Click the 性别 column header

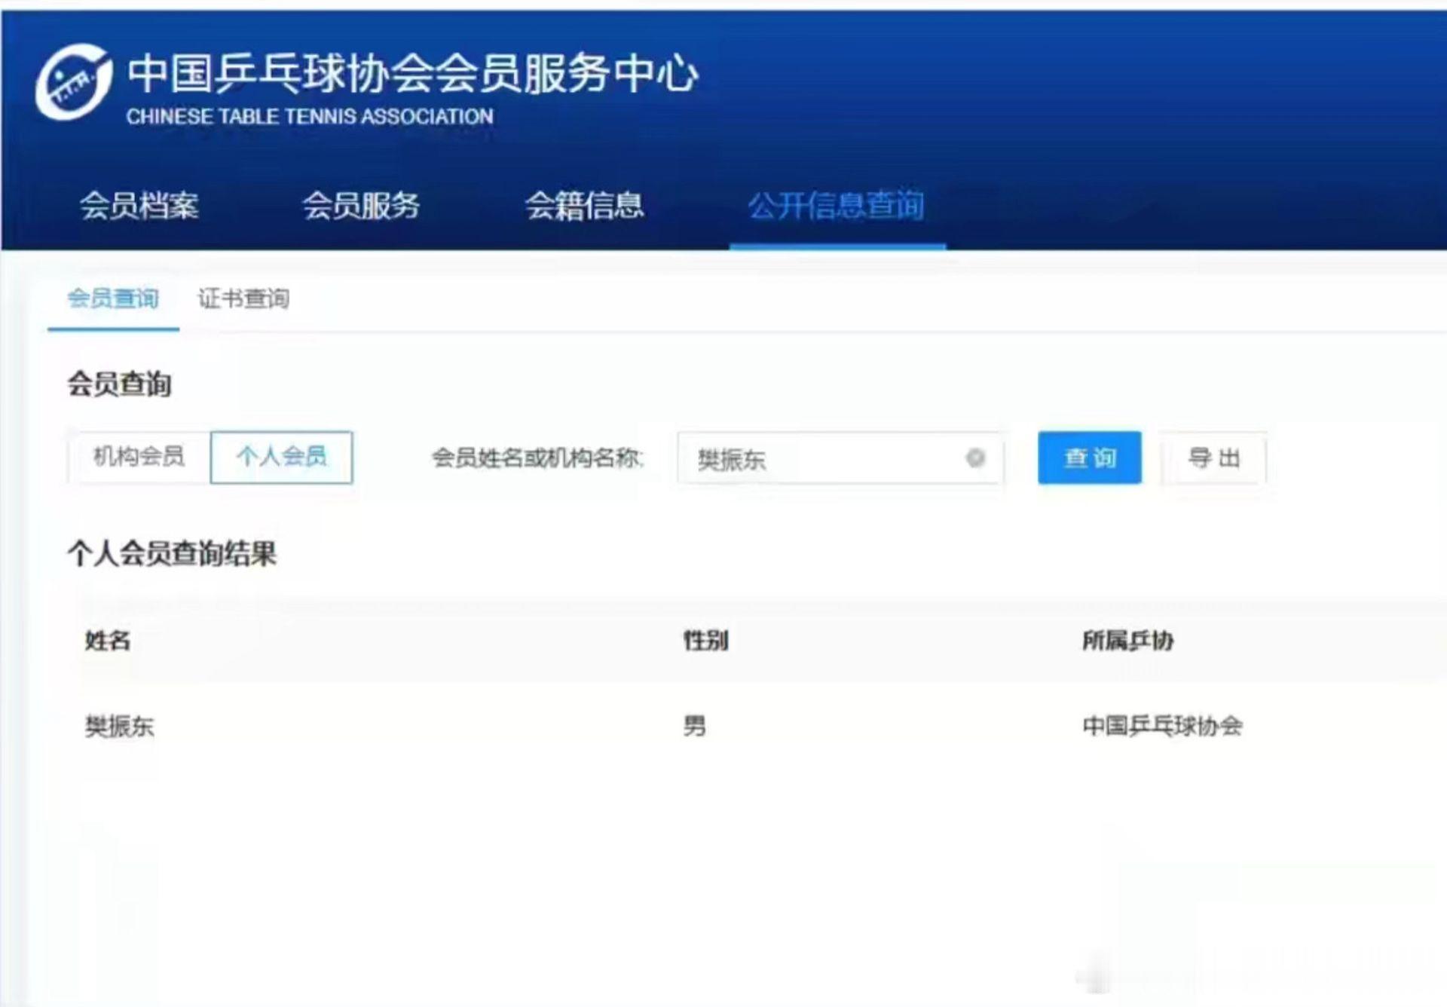coord(705,641)
